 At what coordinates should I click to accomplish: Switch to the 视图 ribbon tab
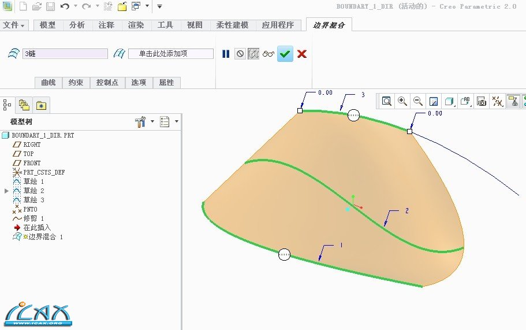pyautogui.click(x=195, y=25)
